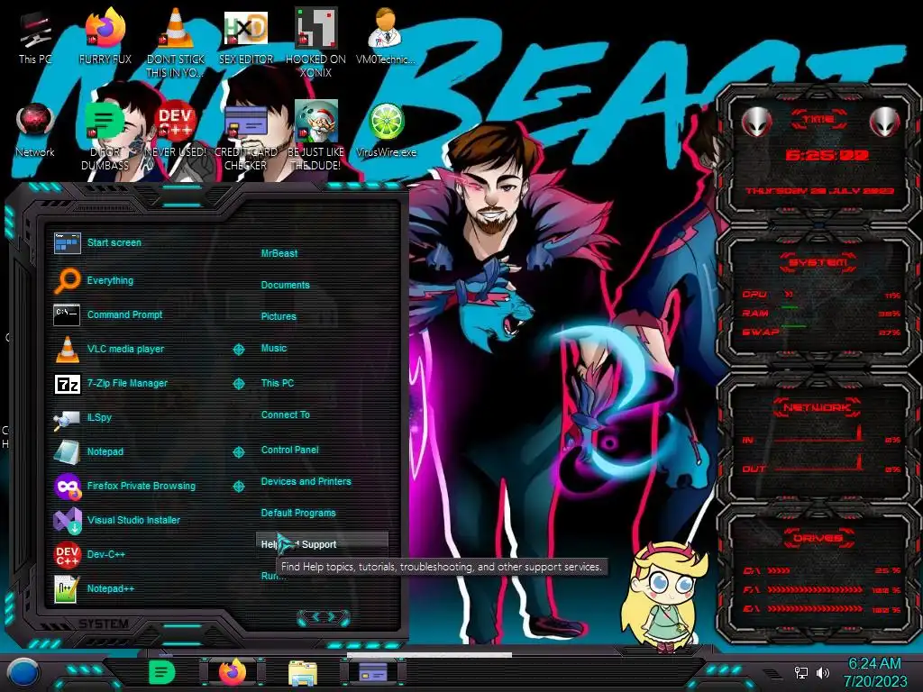The width and height of the screenshot is (923, 692).
Task: Open the SEX EDITOR HxD desktop shortcut
Action: 245,35
